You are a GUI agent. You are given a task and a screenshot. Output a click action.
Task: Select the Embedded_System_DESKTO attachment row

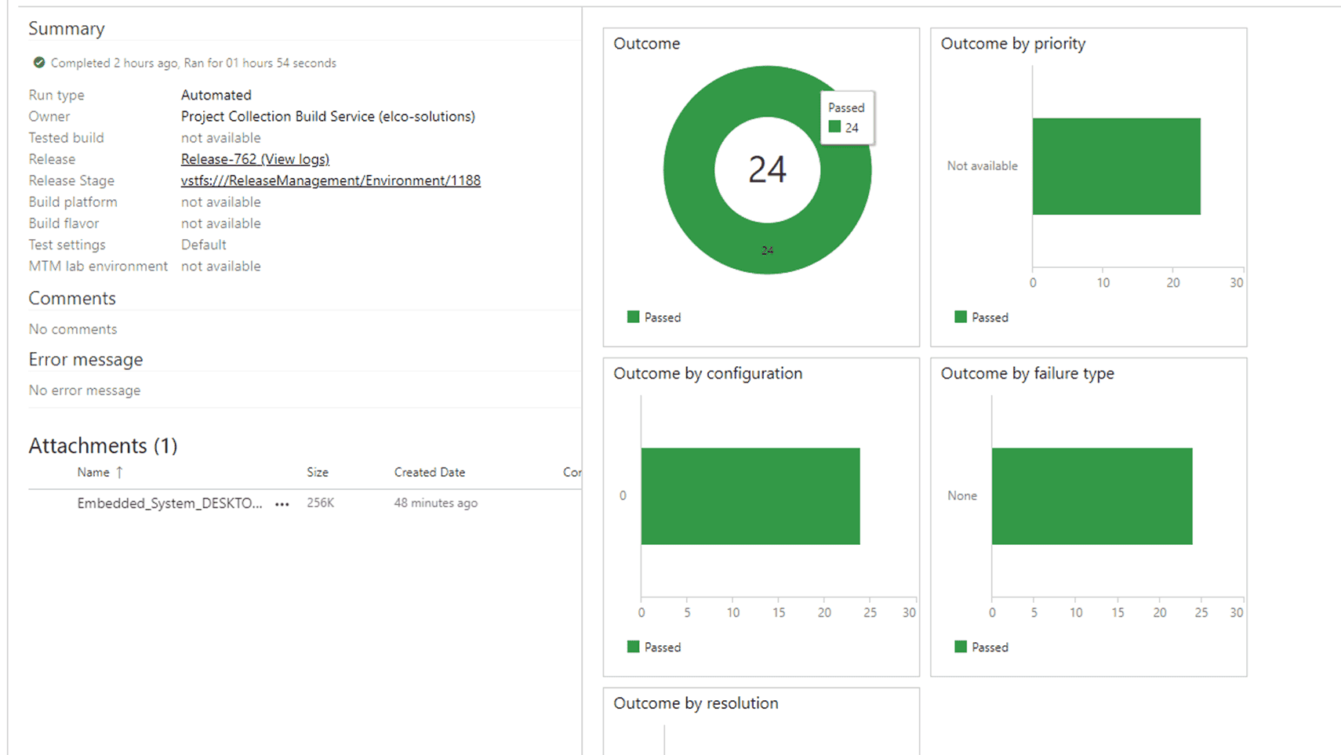pos(169,503)
